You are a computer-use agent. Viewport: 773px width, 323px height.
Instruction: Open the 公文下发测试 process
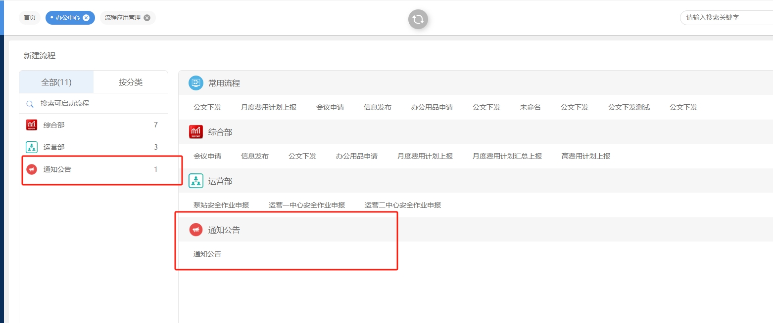(629, 107)
